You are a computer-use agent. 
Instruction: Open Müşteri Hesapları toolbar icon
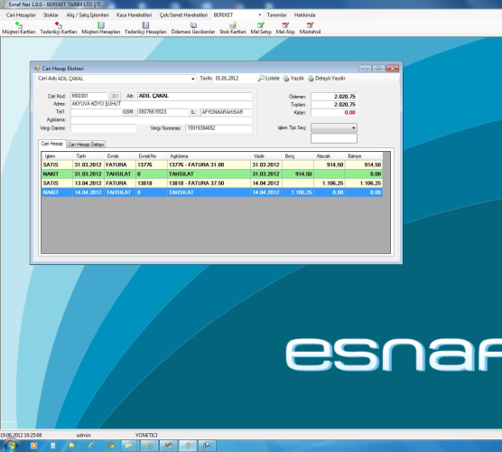101,28
